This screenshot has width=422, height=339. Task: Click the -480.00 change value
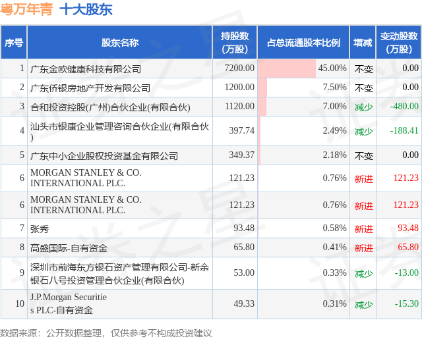pos(404,106)
